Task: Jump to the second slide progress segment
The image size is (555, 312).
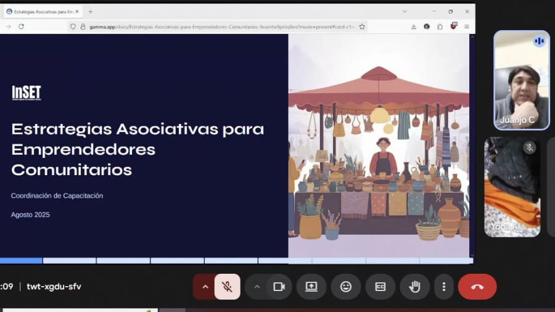Action: (69, 261)
